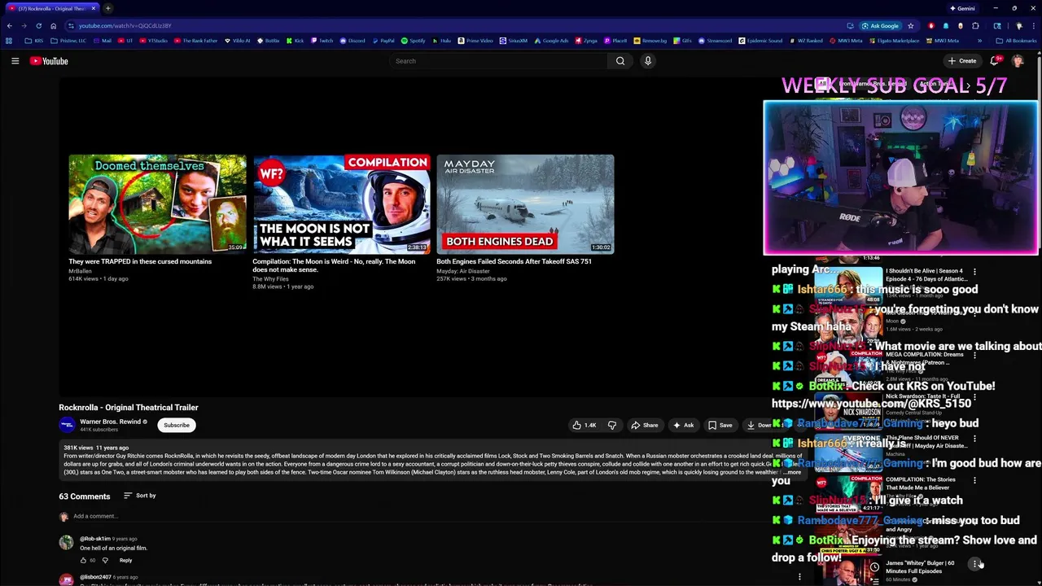Image resolution: width=1042 pixels, height=586 pixels.
Task: Dislike the comment by @Rob-sk1im
Action: point(105,560)
